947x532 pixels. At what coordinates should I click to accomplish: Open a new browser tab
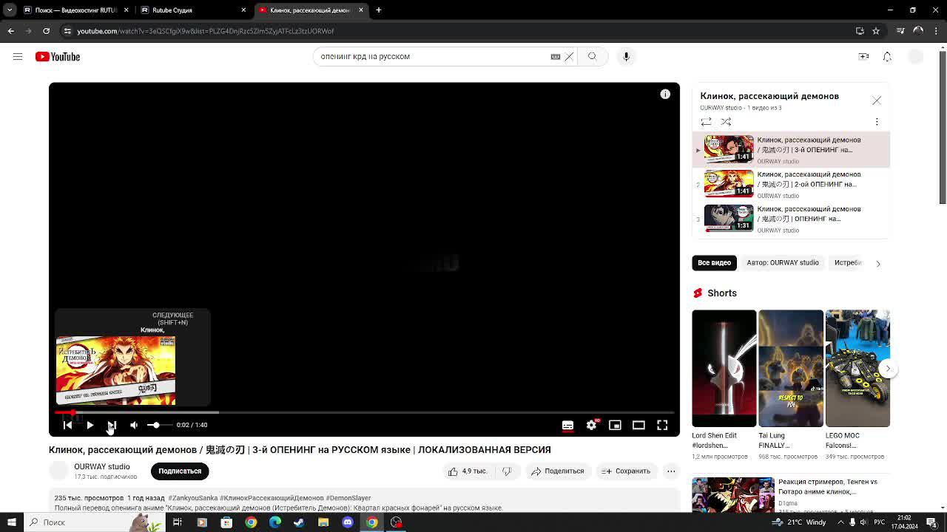click(x=379, y=10)
